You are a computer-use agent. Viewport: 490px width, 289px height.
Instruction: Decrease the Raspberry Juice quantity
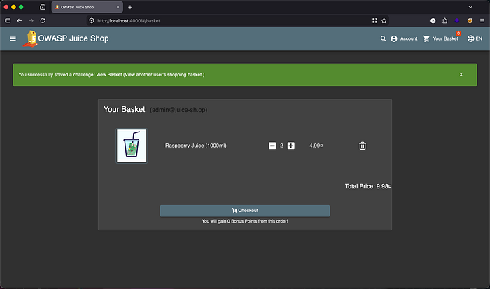[x=272, y=146]
